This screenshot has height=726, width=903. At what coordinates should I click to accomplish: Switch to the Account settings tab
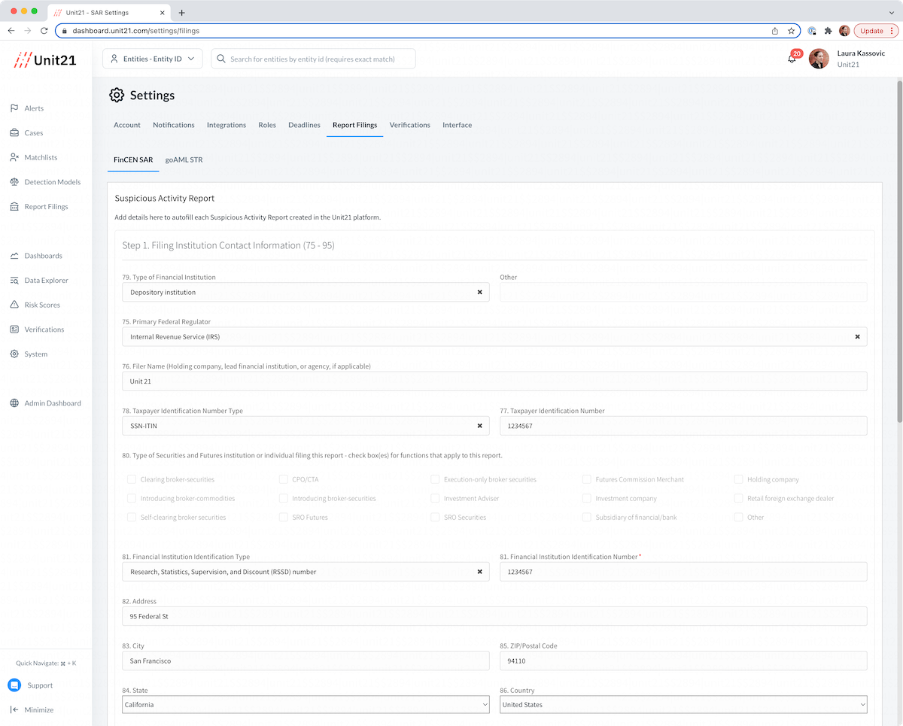[x=127, y=125]
